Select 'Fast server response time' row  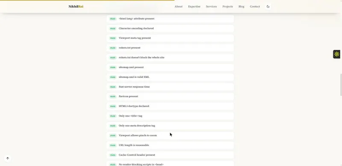[170, 87]
